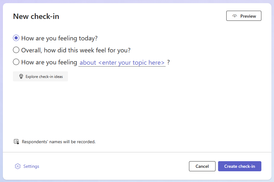Click the Create check-in button

(x=240, y=166)
